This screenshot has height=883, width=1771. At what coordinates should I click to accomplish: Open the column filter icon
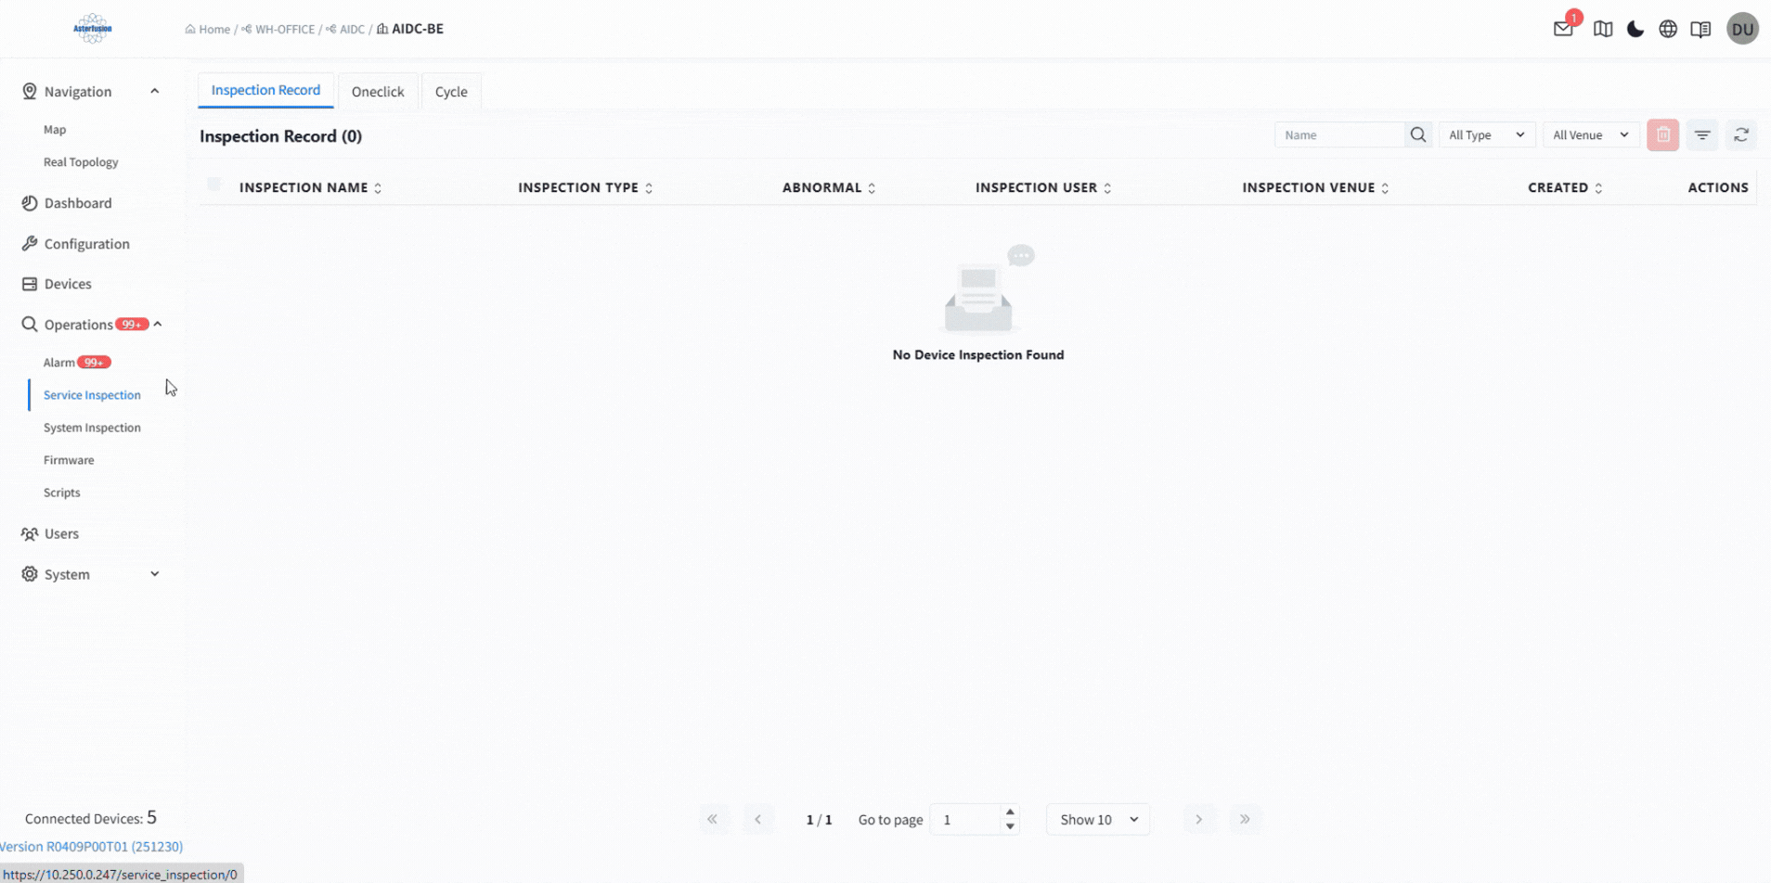1702,135
